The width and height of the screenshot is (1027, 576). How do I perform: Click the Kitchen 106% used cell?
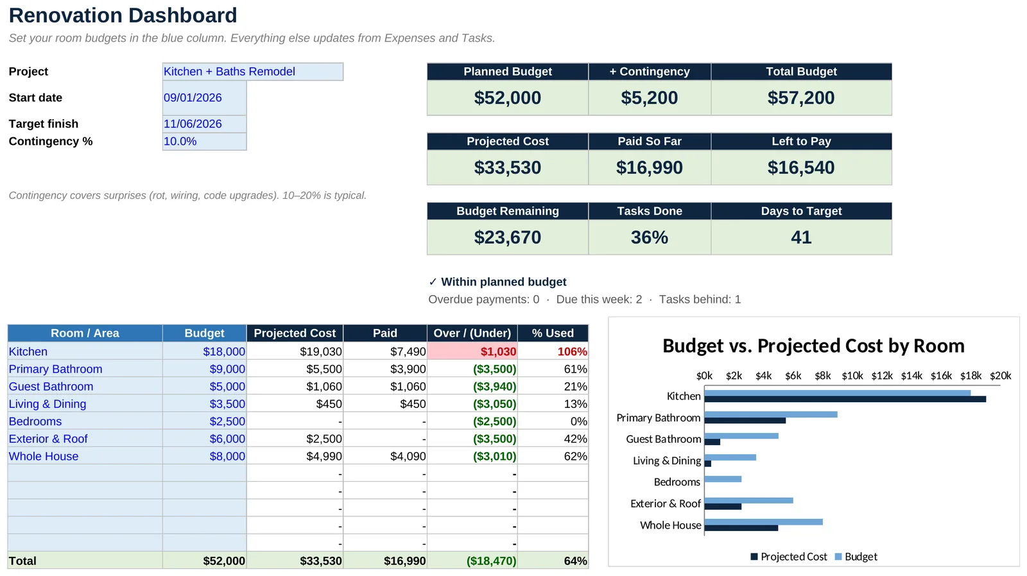553,352
